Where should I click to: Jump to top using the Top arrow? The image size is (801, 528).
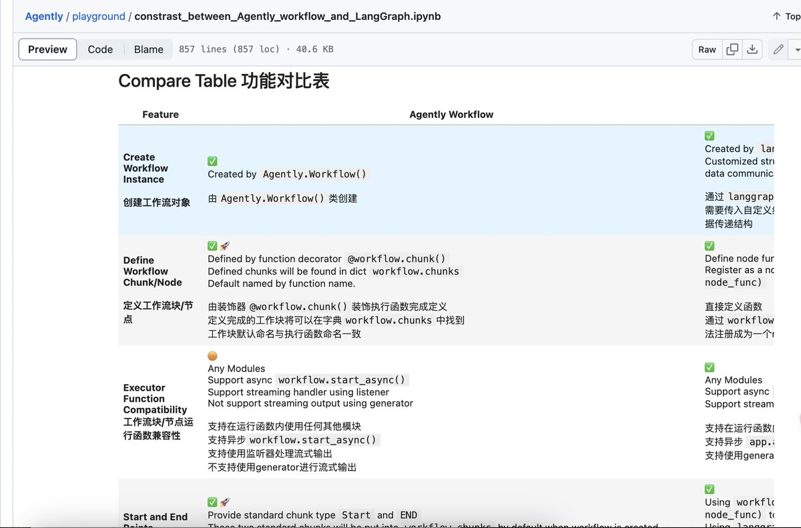coord(786,16)
